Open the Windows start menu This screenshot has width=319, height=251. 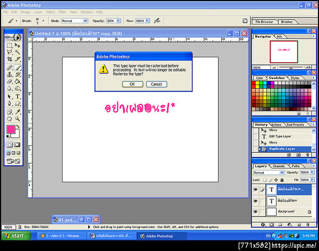pyautogui.click(x=16, y=236)
